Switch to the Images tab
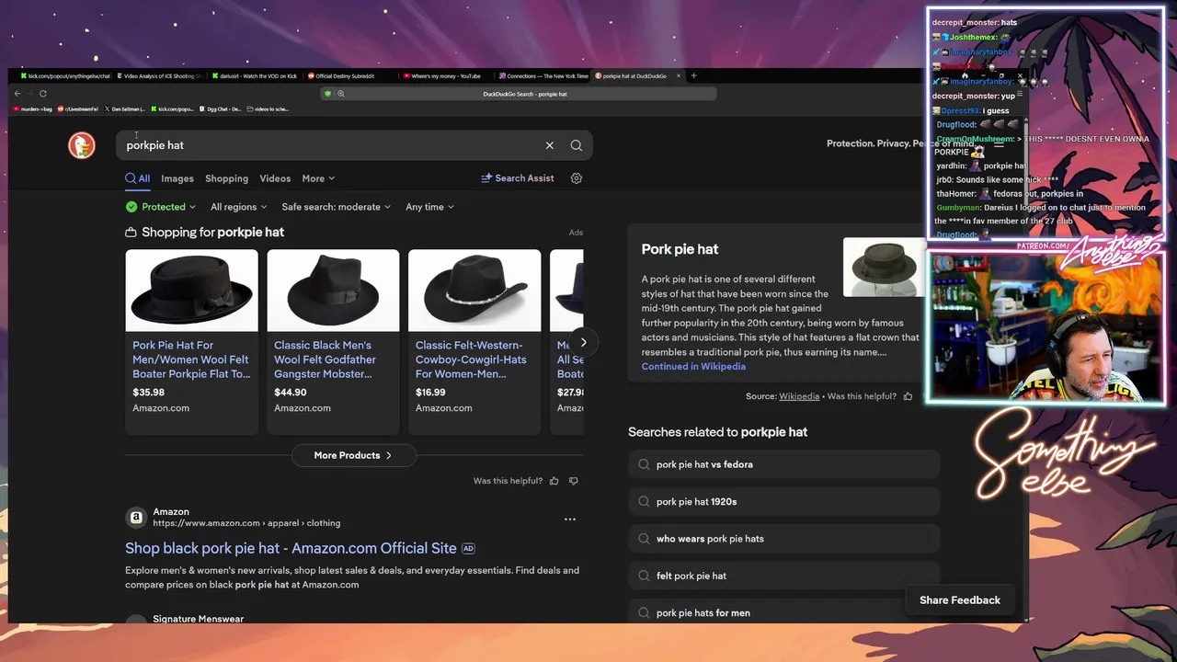 coord(177,178)
